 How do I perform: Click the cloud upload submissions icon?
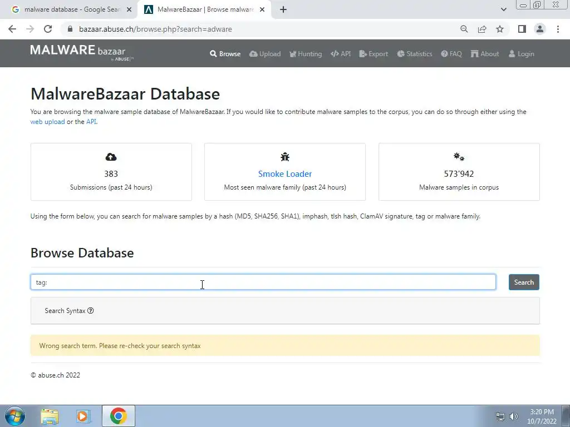[x=111, y=157]
